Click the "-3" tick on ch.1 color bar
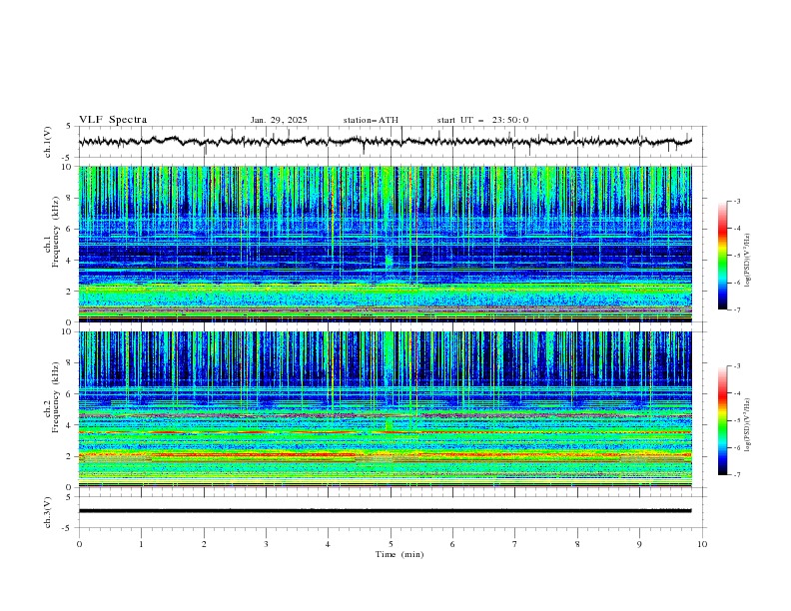This screenshot has width=791, height=611. click(x=737, y=201)
